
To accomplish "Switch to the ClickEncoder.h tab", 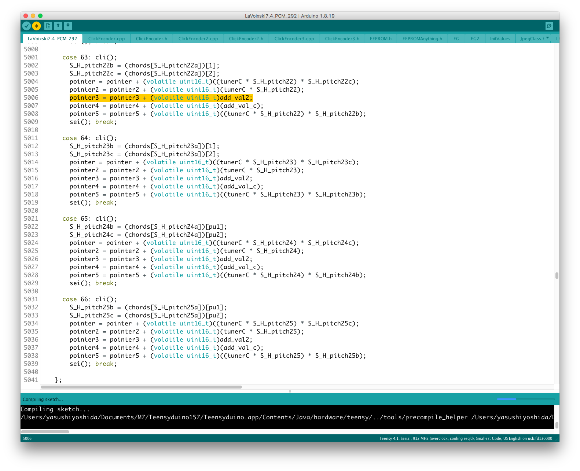I will [x=151, y=38].
